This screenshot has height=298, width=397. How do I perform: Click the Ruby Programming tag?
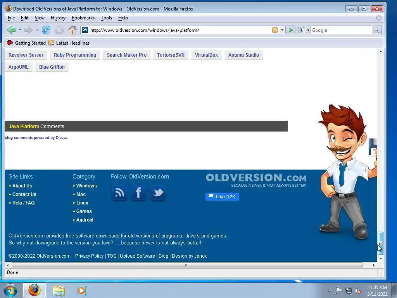pyautogui.click(x=75, y=55)
